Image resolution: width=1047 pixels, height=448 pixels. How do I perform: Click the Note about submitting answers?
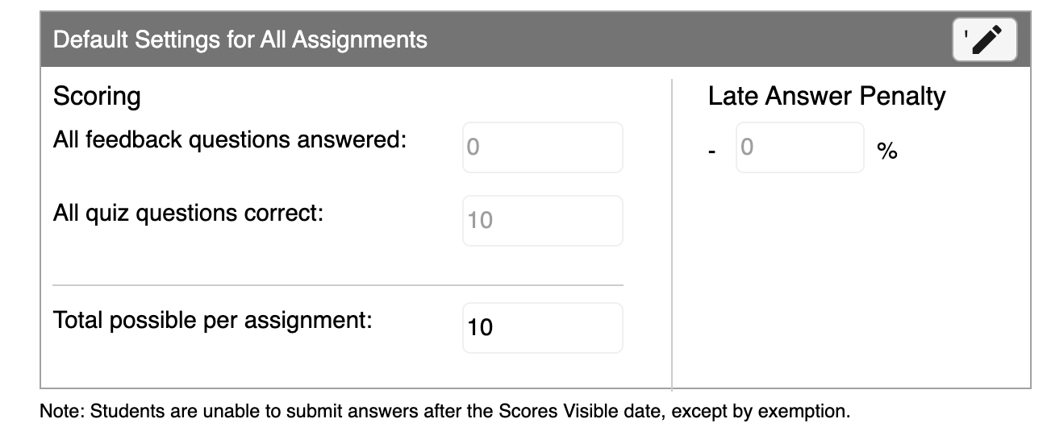(445, 412)
